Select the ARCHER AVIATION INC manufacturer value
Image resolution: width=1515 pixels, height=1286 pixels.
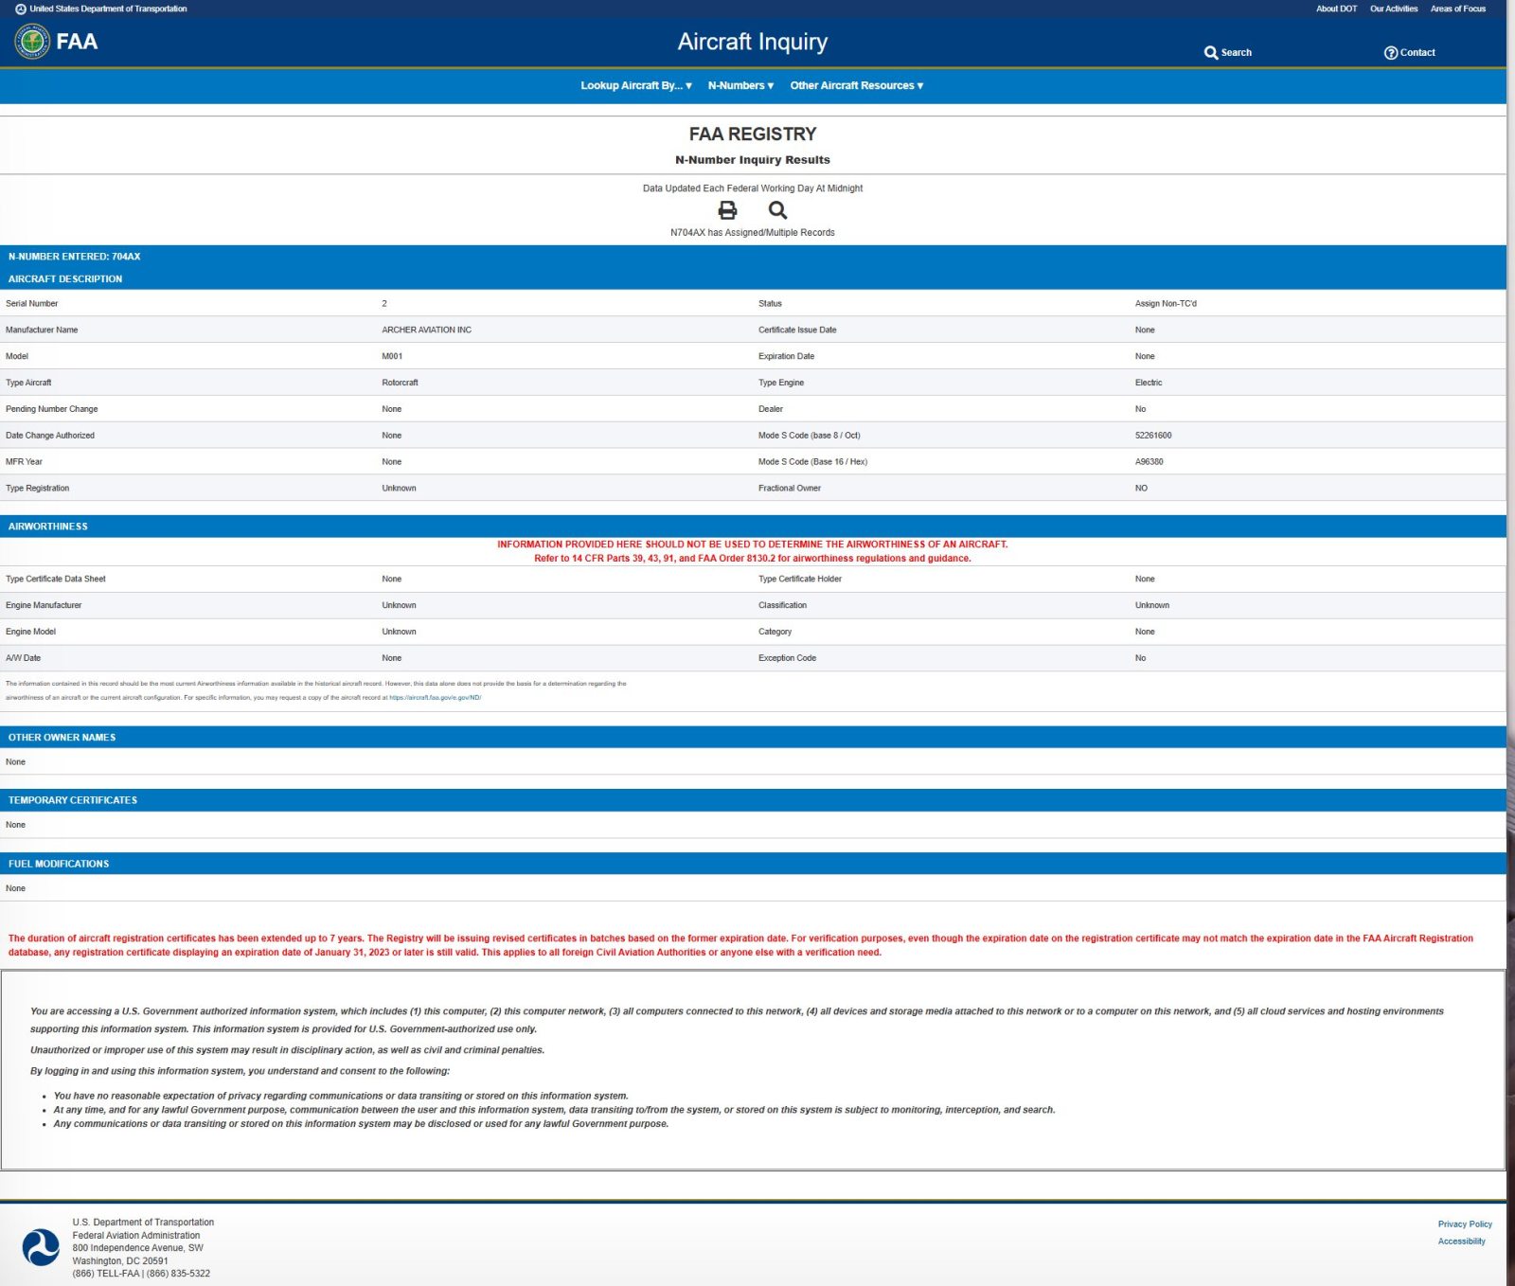pos(426,330)
